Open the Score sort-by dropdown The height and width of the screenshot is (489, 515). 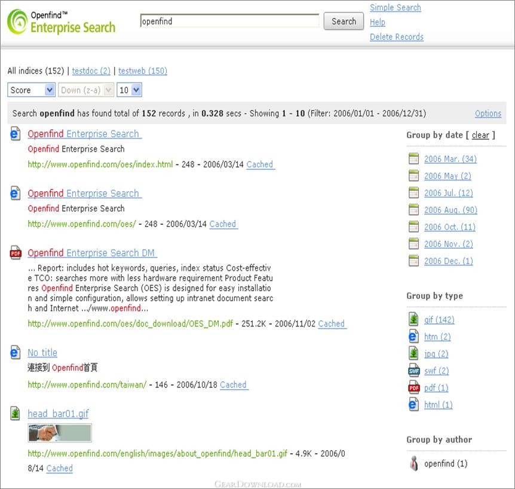coord(31,90)
